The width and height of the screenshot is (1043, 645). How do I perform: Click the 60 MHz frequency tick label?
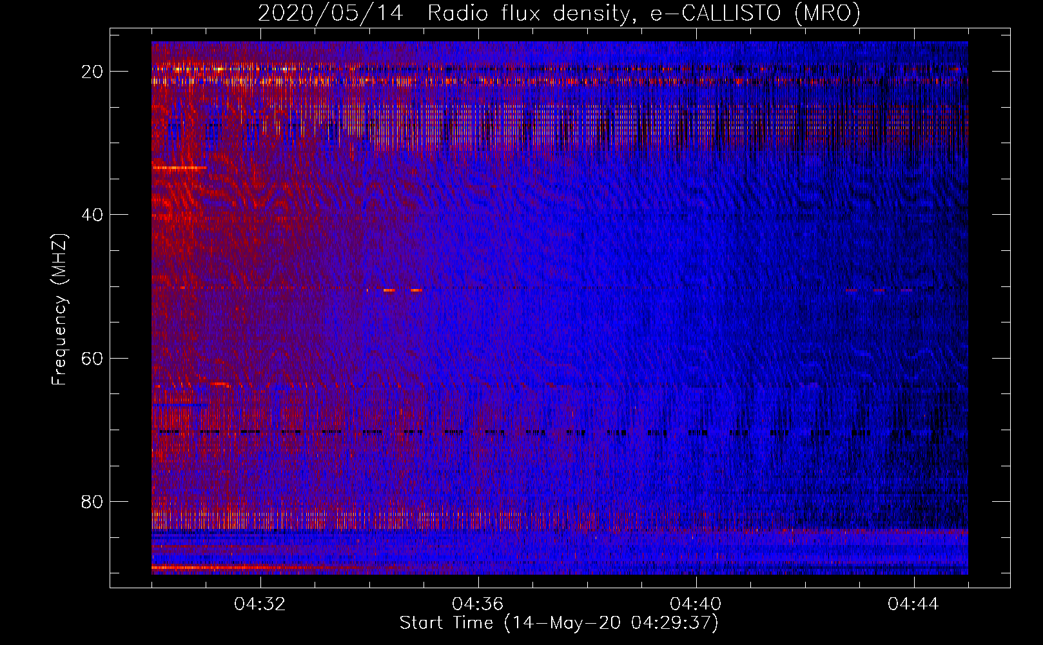coord(92,358)
